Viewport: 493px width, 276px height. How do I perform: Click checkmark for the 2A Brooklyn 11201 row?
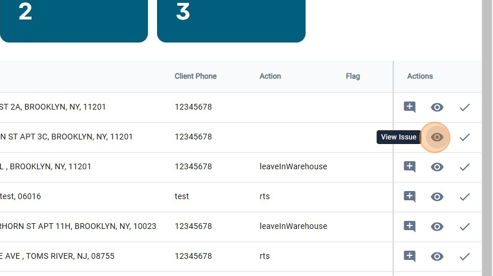464,107
